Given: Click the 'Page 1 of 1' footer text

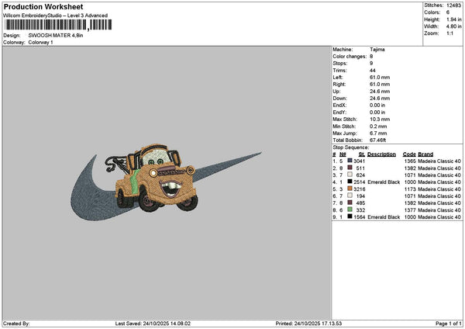Looking at the screenshot, I should (x=449, y=324).
